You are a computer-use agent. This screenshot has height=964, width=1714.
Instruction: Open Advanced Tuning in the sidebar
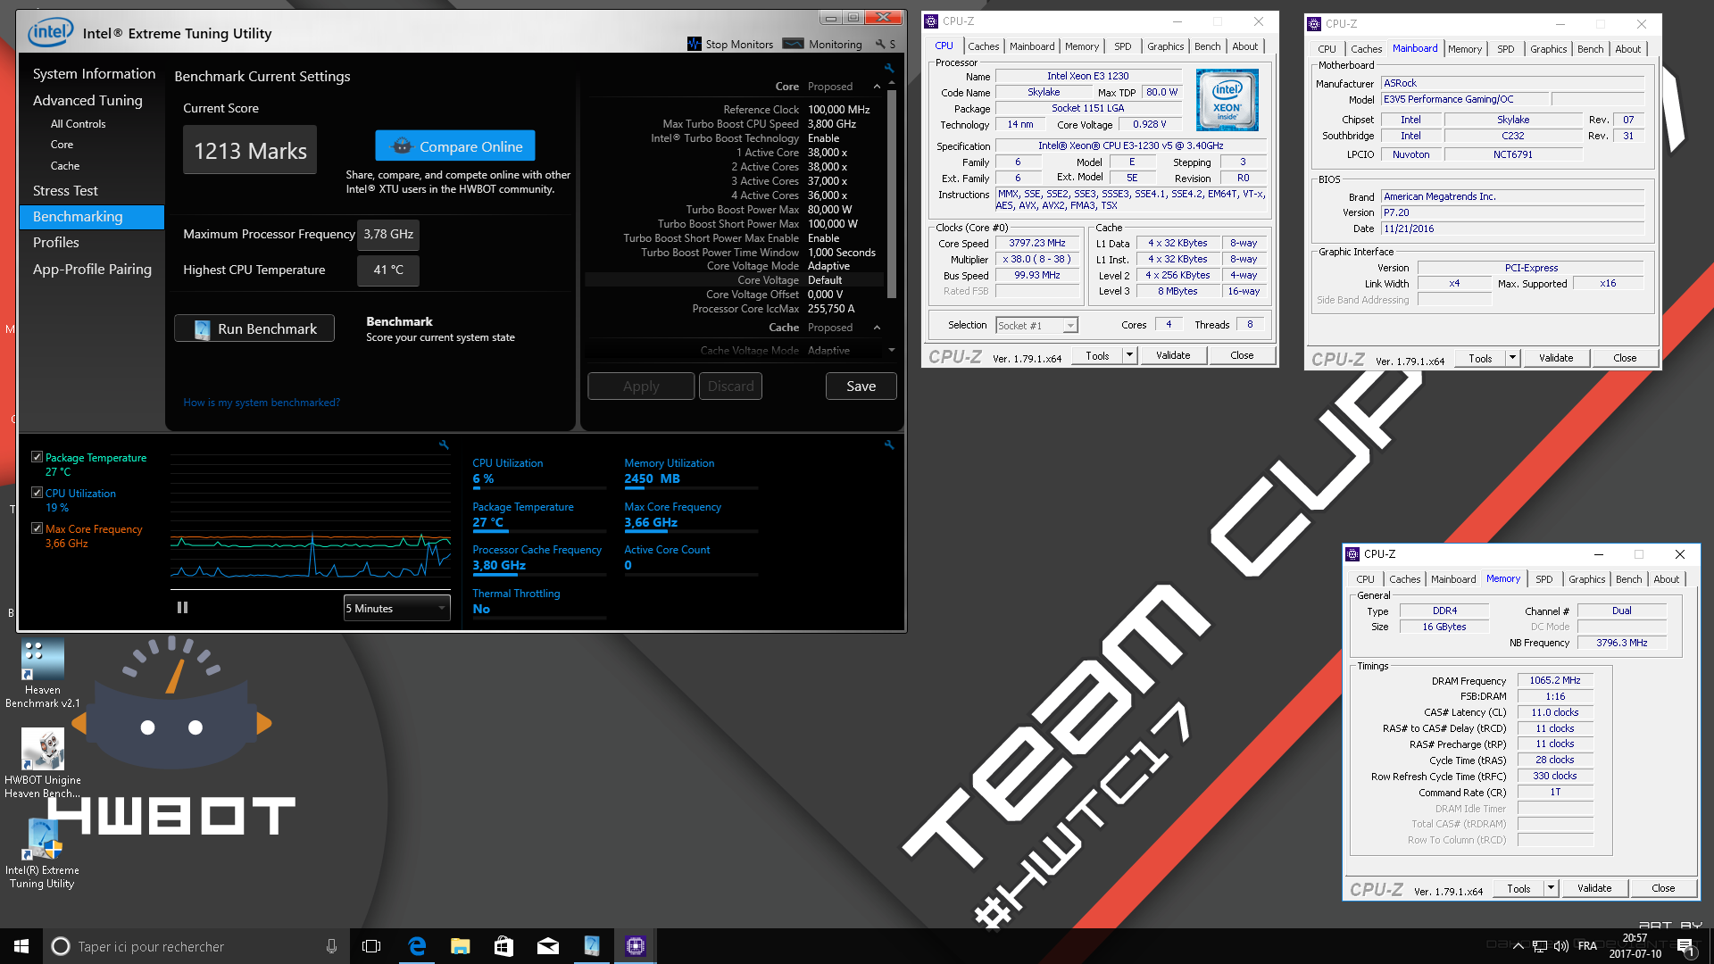pos(87,101)
